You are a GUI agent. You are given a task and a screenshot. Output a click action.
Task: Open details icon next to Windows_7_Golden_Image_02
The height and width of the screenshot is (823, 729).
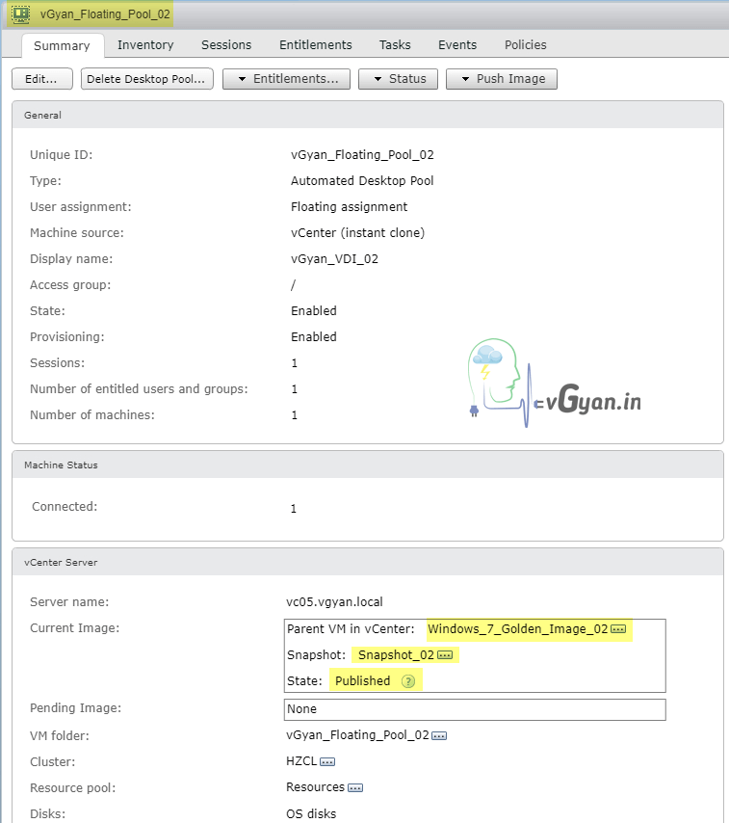[618, 629]
